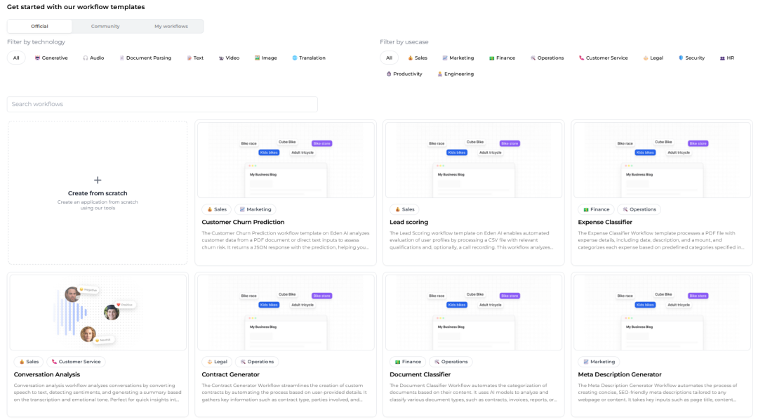
Task: Filter by Finance usecase
Action: point(503,58)
